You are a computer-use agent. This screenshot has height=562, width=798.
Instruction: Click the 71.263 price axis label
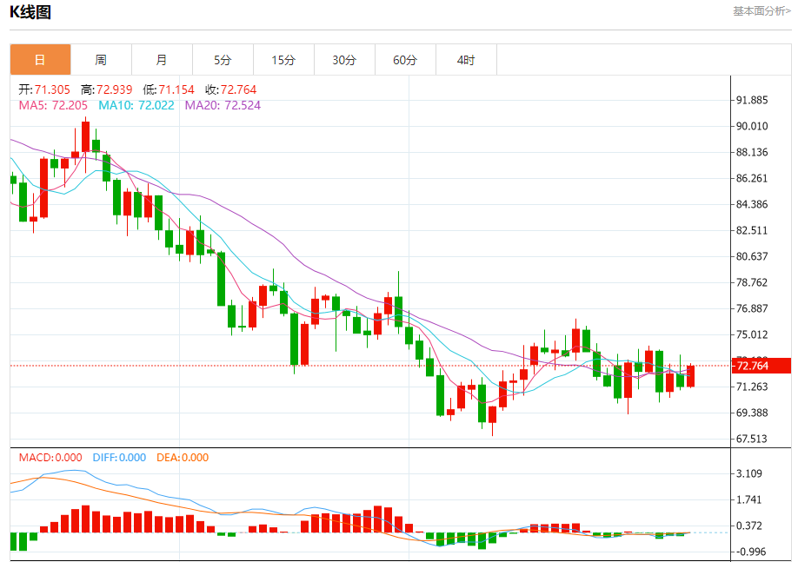click(x=752, y=387)
